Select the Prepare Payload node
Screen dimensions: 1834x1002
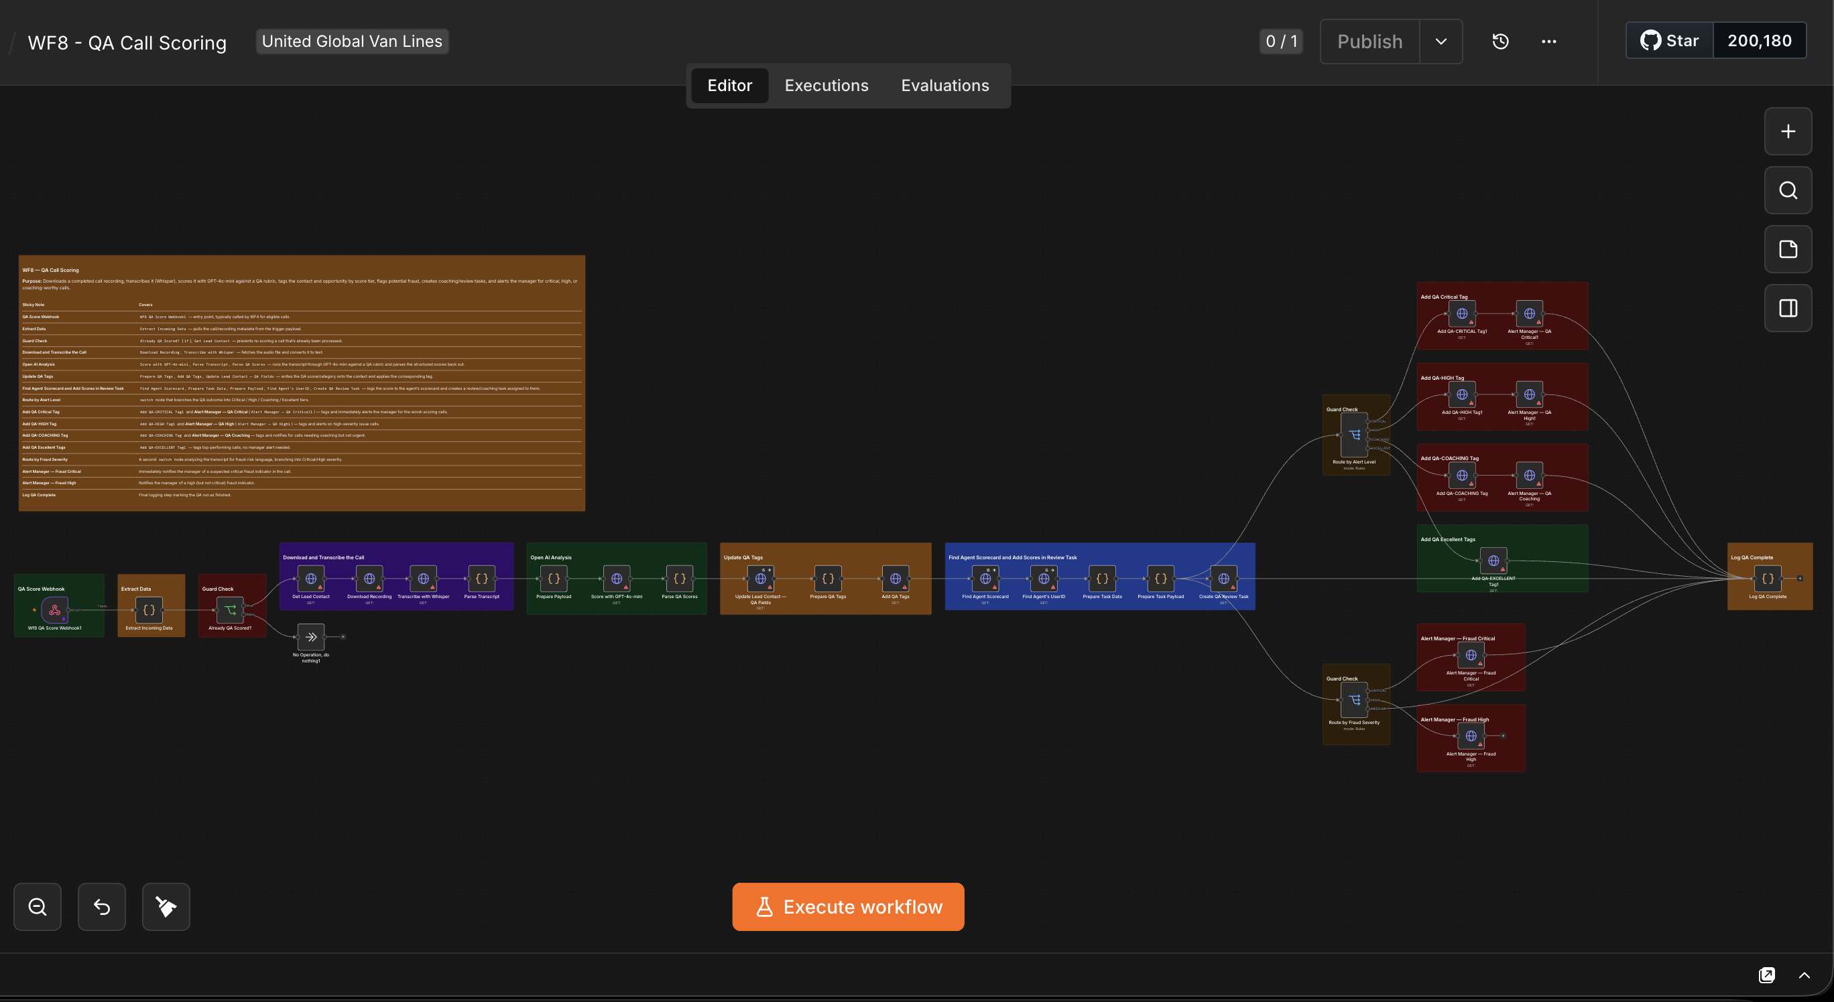(554, 579)
